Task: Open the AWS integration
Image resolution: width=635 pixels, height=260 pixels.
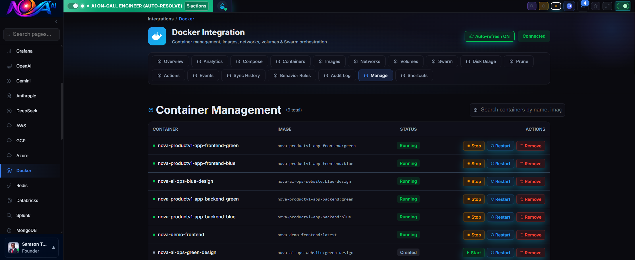Action: click(x=21, y=126)
